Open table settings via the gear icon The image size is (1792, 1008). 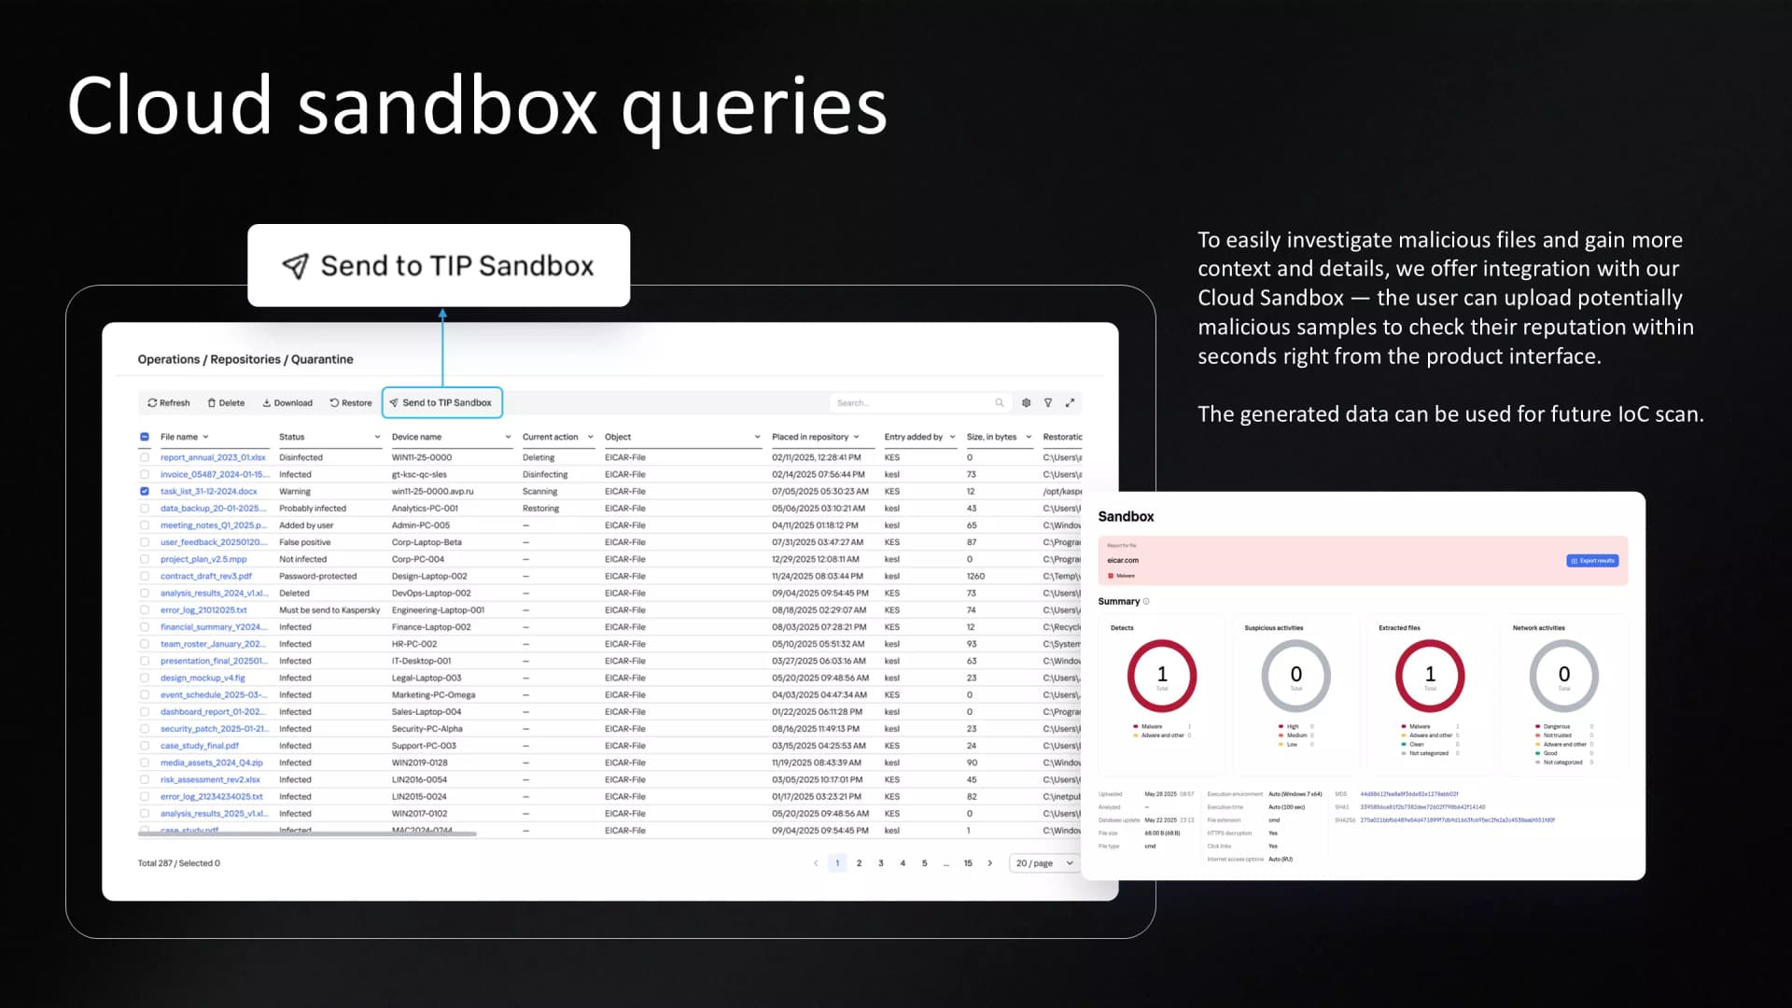(x=1026, y=403)
